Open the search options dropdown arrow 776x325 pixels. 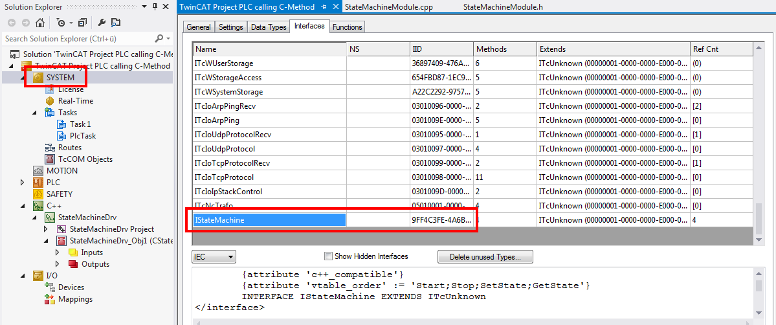tap(168, 39)
